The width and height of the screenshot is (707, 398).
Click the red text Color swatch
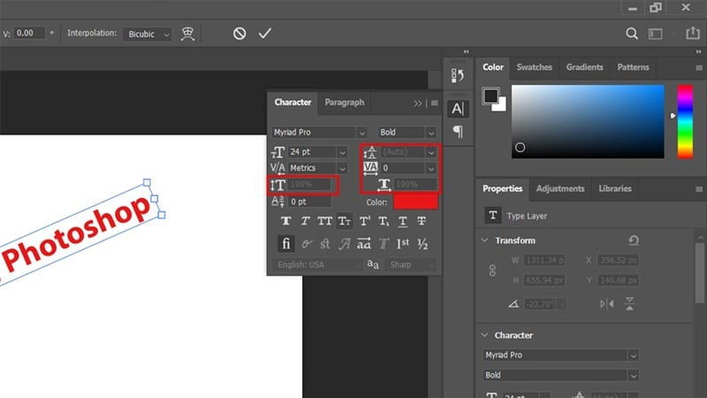(x=415, y=202)
